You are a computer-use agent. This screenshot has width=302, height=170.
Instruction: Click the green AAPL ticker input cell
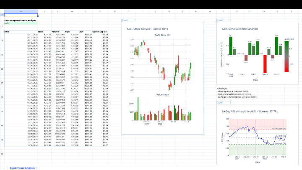tap(21, 23)
